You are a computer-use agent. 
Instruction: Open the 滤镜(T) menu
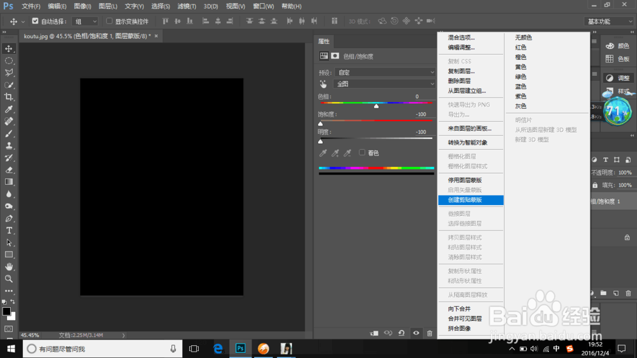click(x=187, y=6)
